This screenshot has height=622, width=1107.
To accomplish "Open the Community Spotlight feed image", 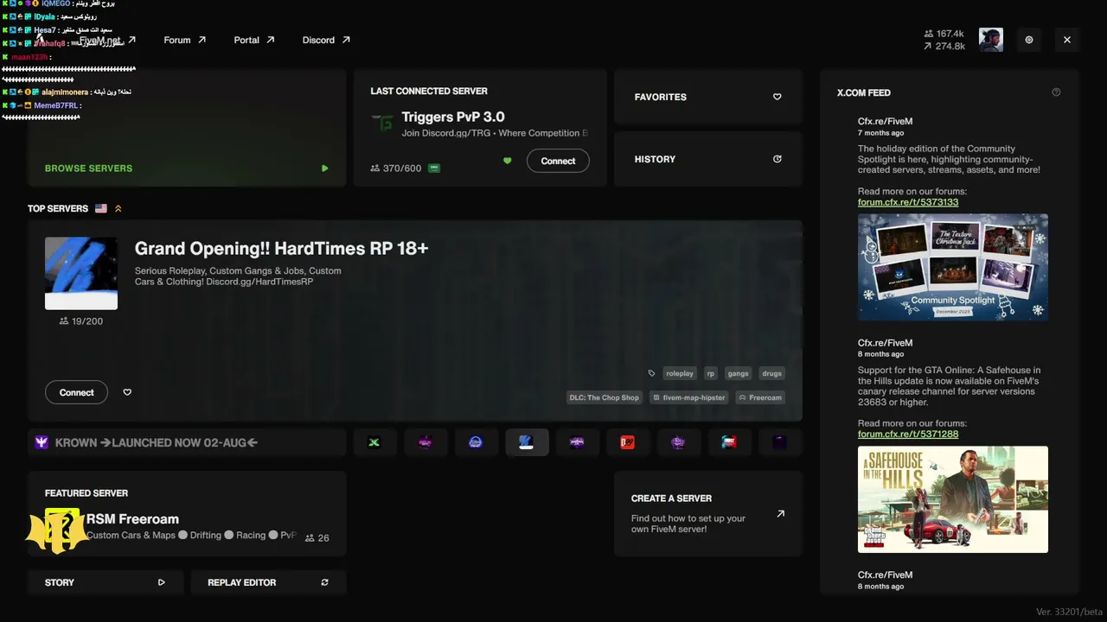I will click(953, 267).
